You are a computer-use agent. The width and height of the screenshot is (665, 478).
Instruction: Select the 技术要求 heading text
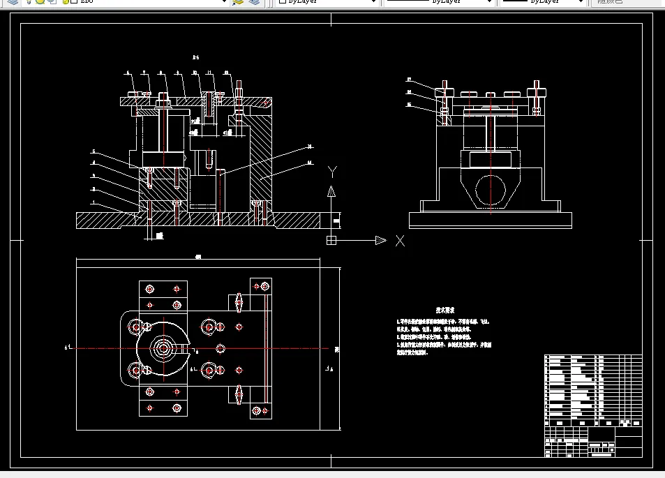[x=445, y=311]
